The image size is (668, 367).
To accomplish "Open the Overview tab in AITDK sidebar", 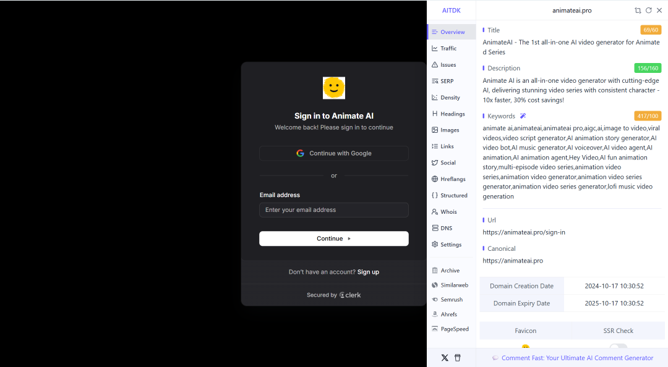I will tap(452, 32).
